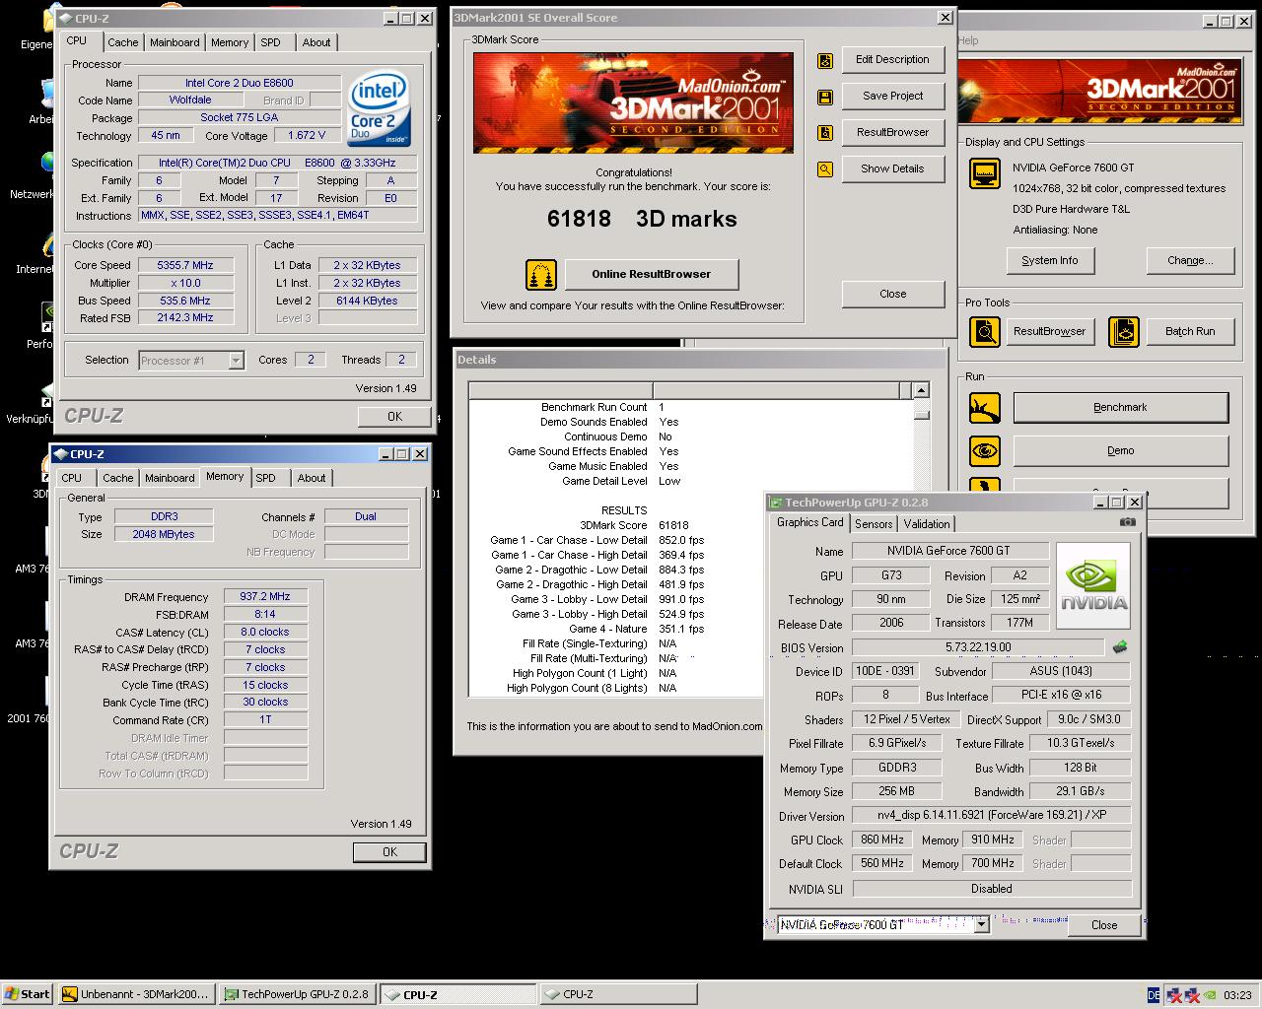
Task: Click the Save Project button
Action: pyautogui.click(x=892, y=97)
